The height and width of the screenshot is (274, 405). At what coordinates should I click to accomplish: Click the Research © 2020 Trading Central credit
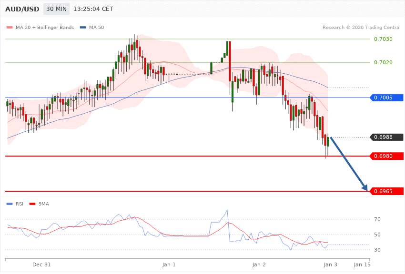click(361, 27)
